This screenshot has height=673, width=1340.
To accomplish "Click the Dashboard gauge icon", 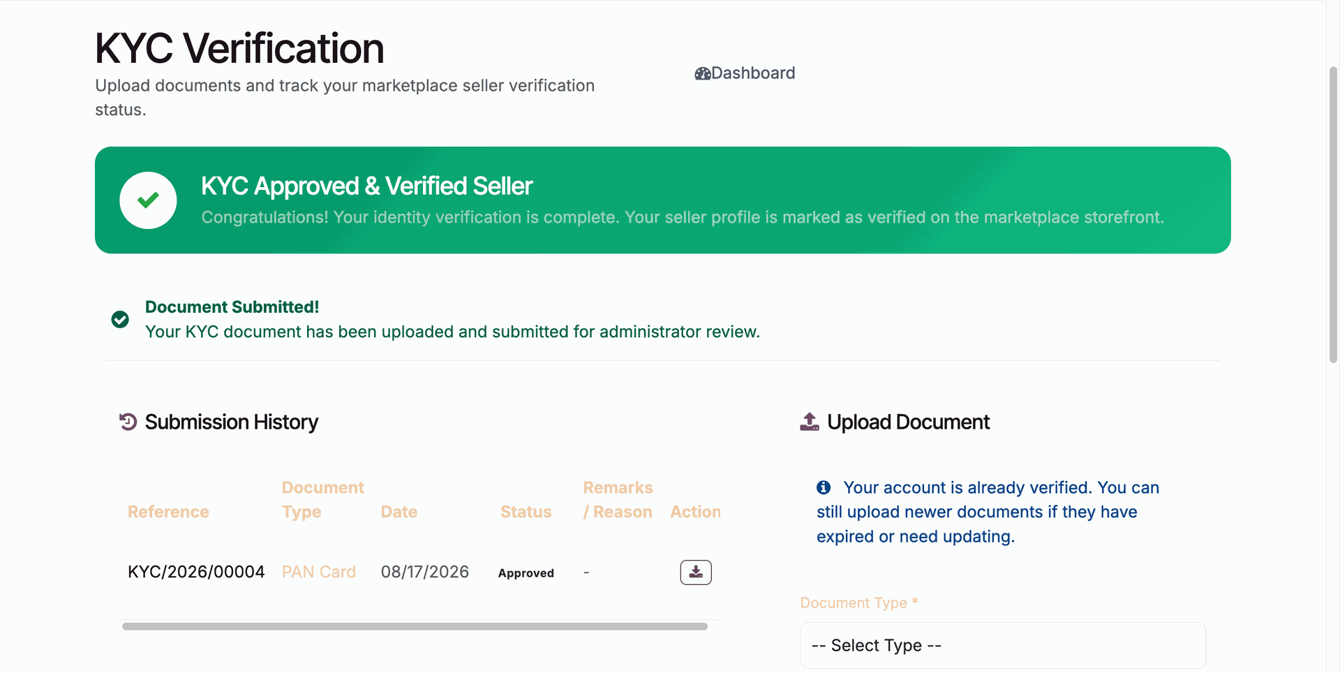I will tap(702, 73).
